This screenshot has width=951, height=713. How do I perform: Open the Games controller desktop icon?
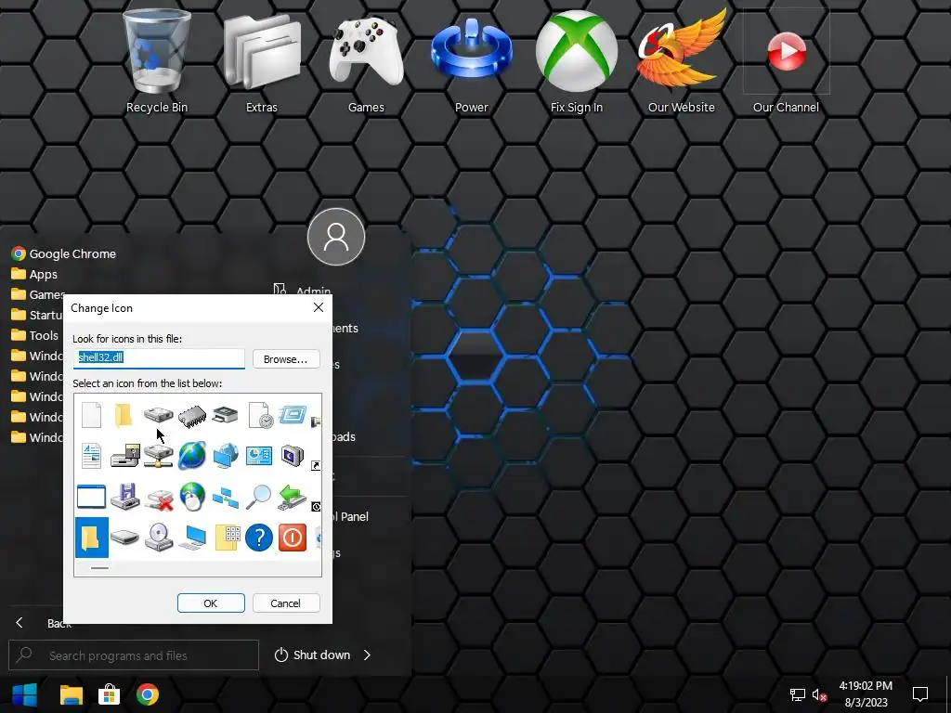366,60
